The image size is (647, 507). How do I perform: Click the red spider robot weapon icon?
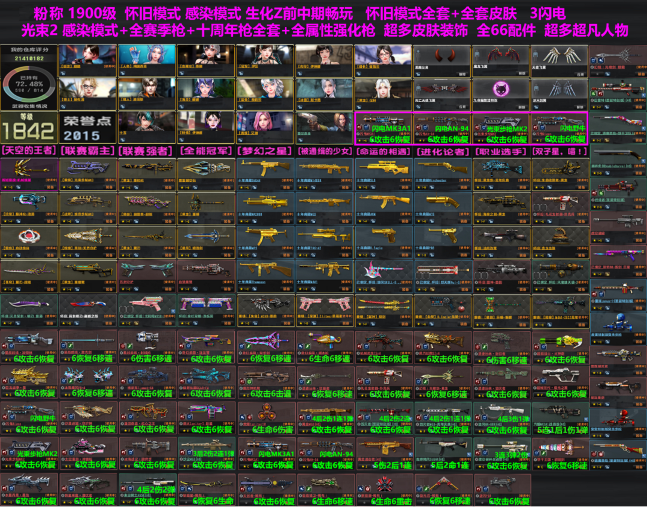(618, 418)
